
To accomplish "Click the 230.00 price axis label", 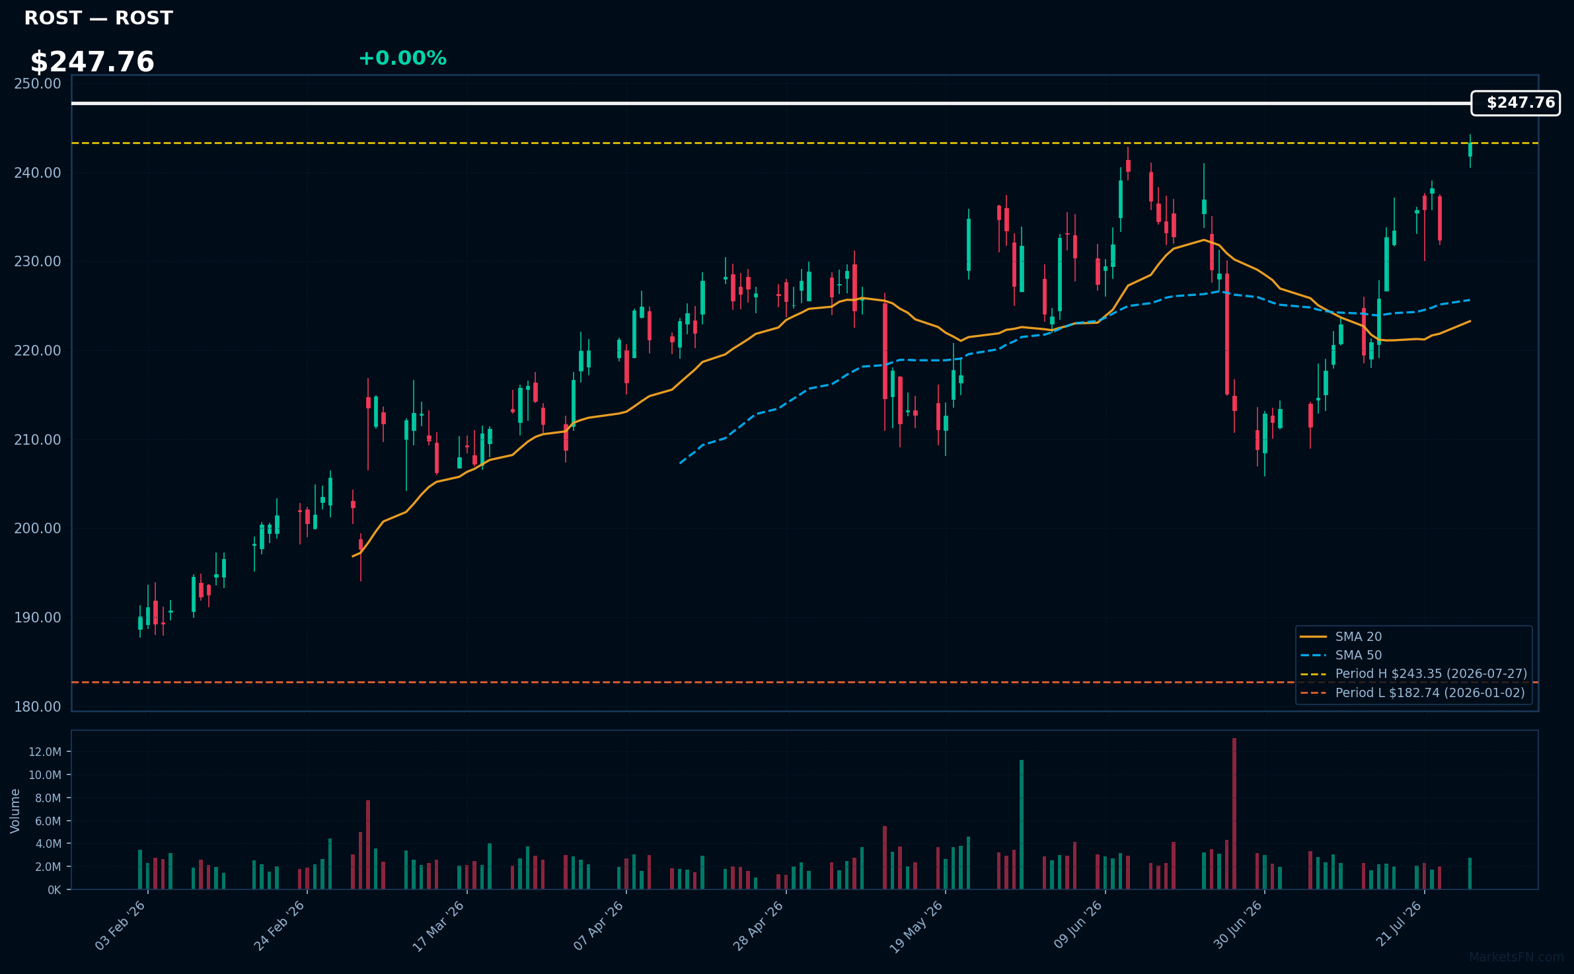I will [38, 262].
